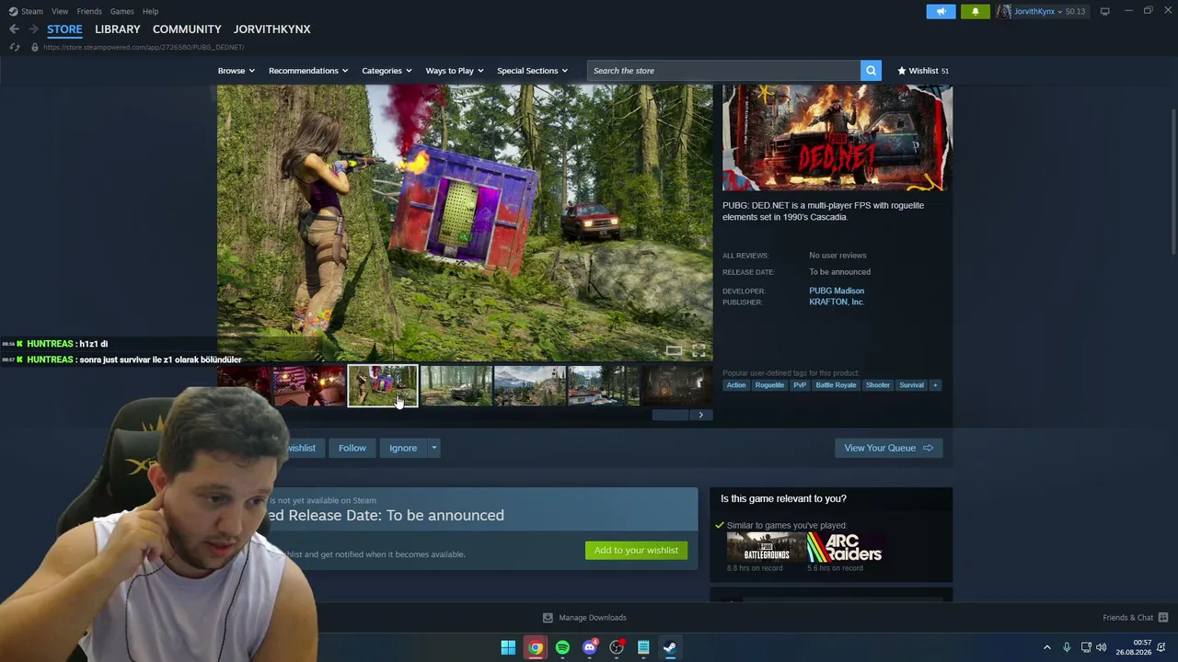
Task: Open the View menu
Action: [60, 11]
